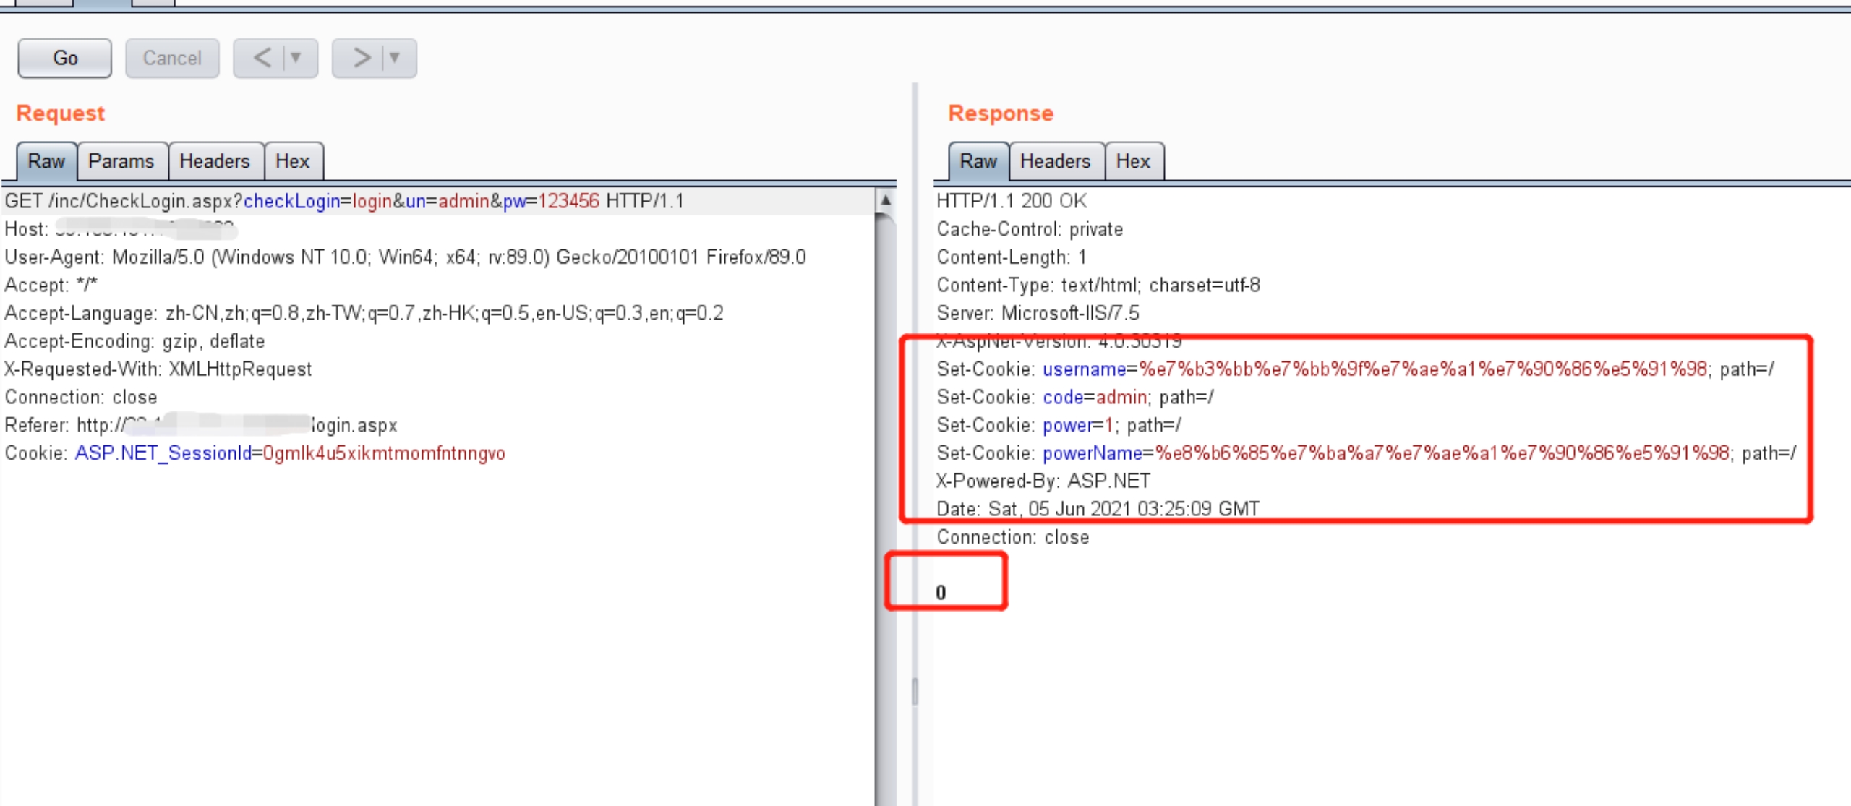Select the Request Raw tab
The image size is (1851, 806).
[x=46, y=161]
